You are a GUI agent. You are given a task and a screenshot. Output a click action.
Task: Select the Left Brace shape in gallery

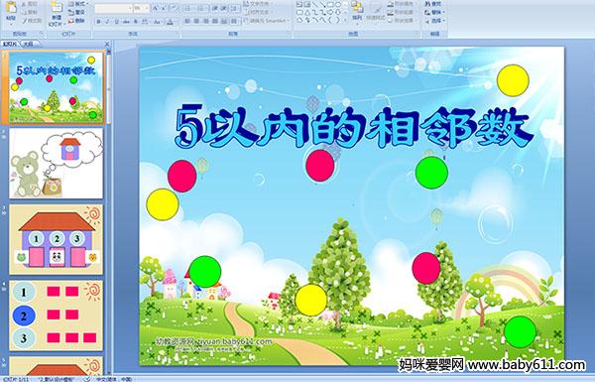point(330,20)
